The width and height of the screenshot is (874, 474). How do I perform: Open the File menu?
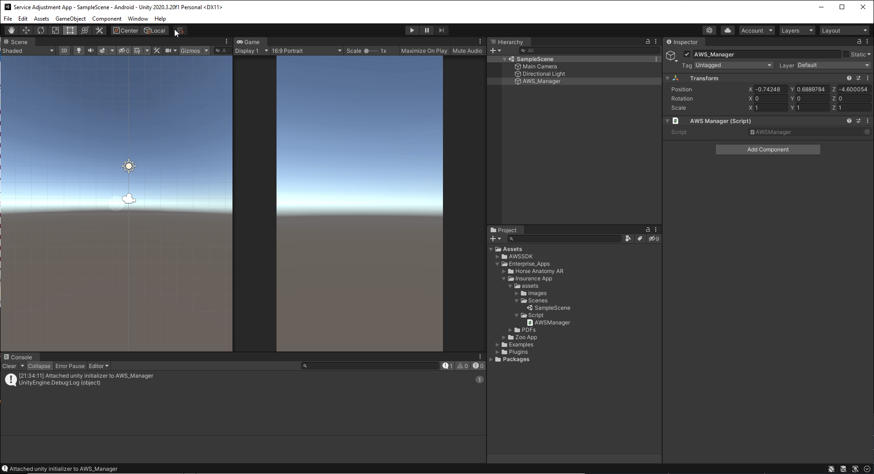[8, 19]
